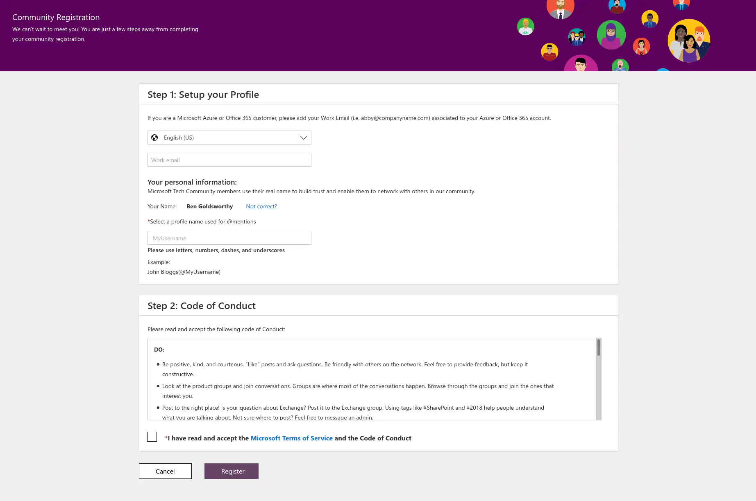The image size is (756, 501).
Task: Click the large family group avatar
Action: pyautogui.click(x=689, y=41)
